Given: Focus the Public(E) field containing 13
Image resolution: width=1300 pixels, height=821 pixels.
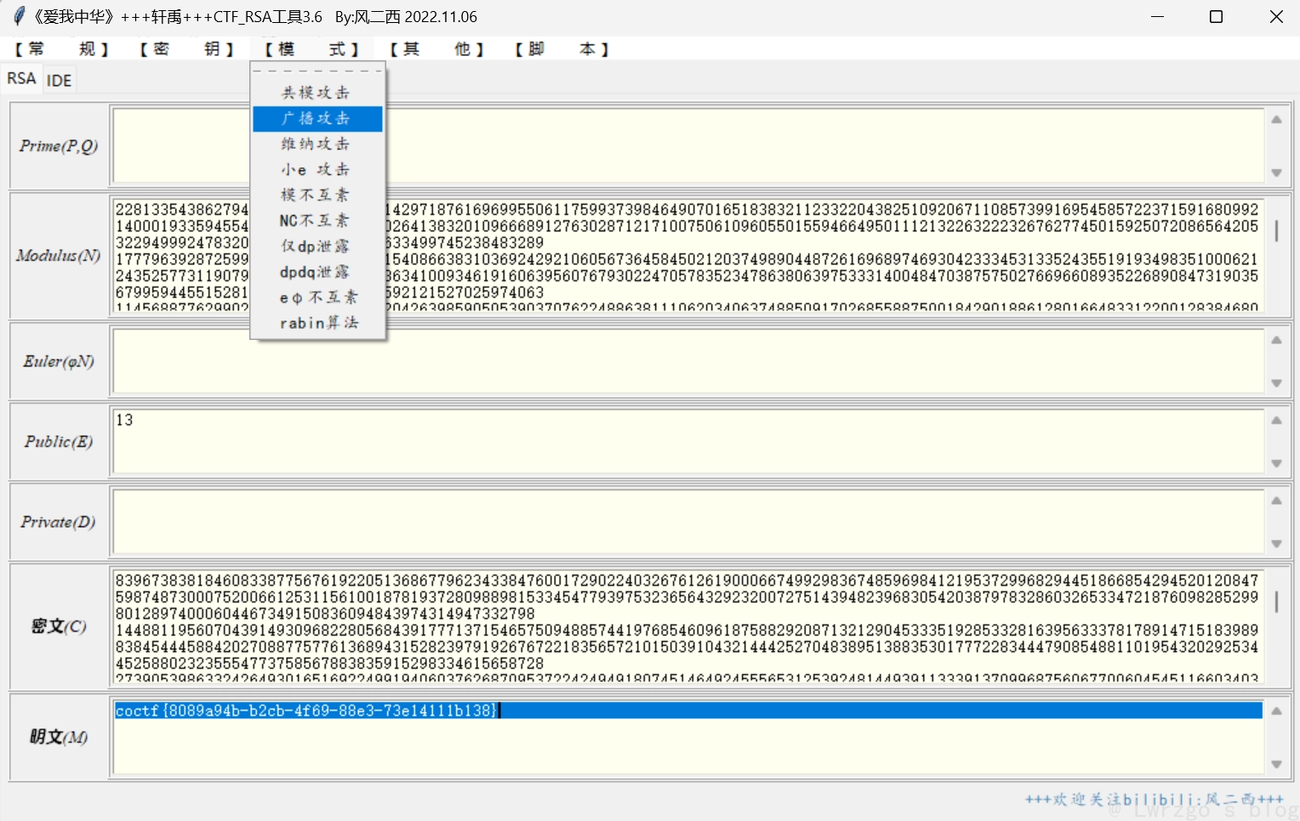Looking at the screenshot, I should click(687, 441).
